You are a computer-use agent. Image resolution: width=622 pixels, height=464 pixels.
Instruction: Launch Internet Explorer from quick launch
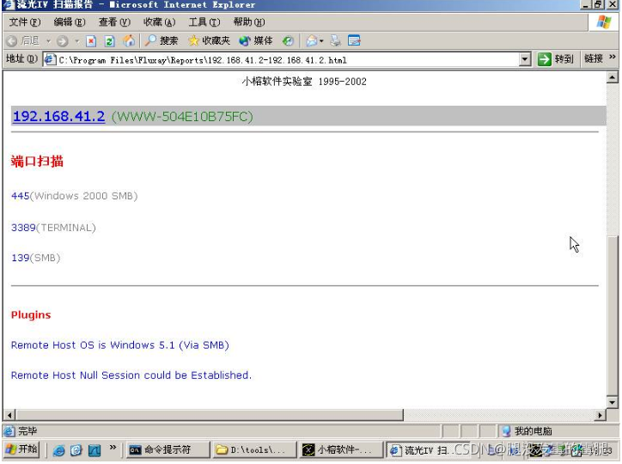(58, 450)
